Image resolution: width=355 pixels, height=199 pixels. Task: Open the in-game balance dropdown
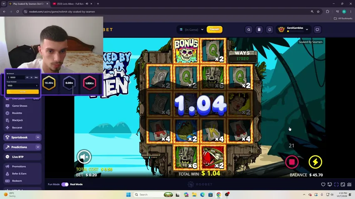tap(191, 29)
